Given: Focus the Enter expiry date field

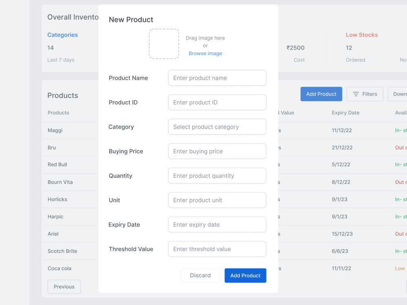Looking at the screenshot, I should pyautogui.click(x=217, y=224).
